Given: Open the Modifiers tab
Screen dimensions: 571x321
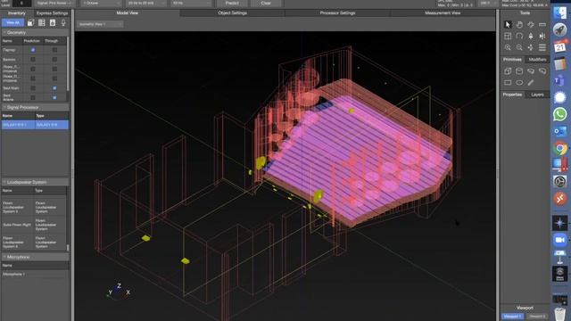Looking at the screenshot, I should (537, 60).
